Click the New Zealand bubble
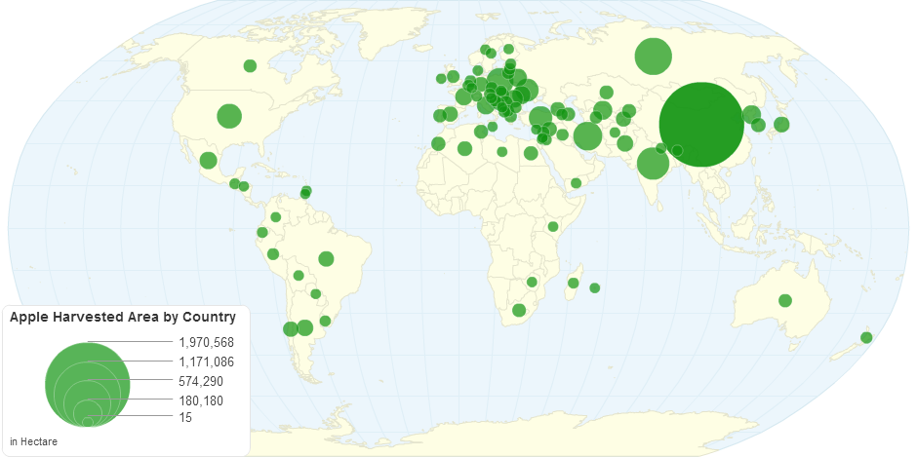 tap(865, 337)
